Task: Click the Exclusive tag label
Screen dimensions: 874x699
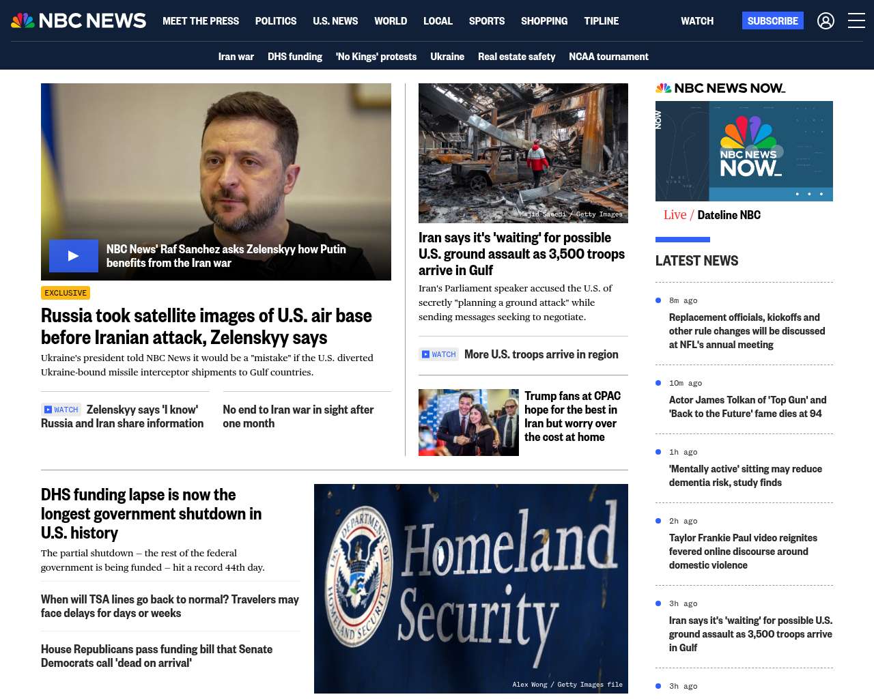Action: point(66,293)
